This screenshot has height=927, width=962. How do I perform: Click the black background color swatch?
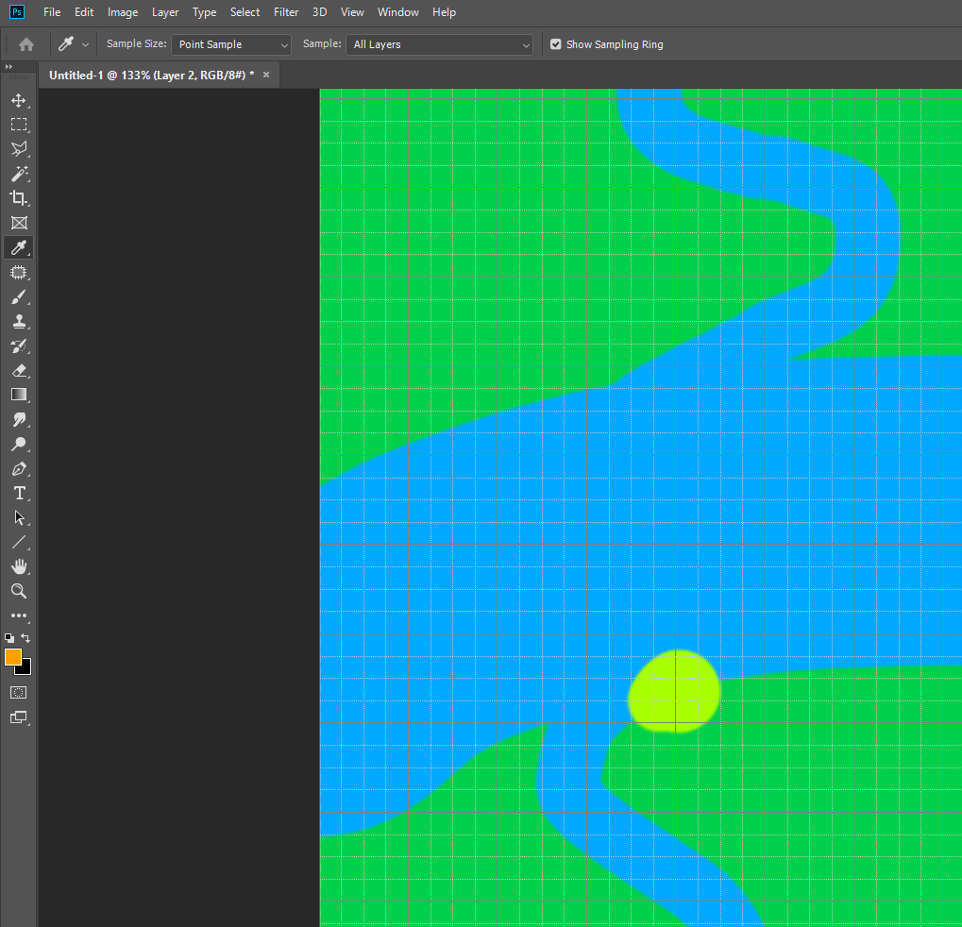[x=25, y=669]
